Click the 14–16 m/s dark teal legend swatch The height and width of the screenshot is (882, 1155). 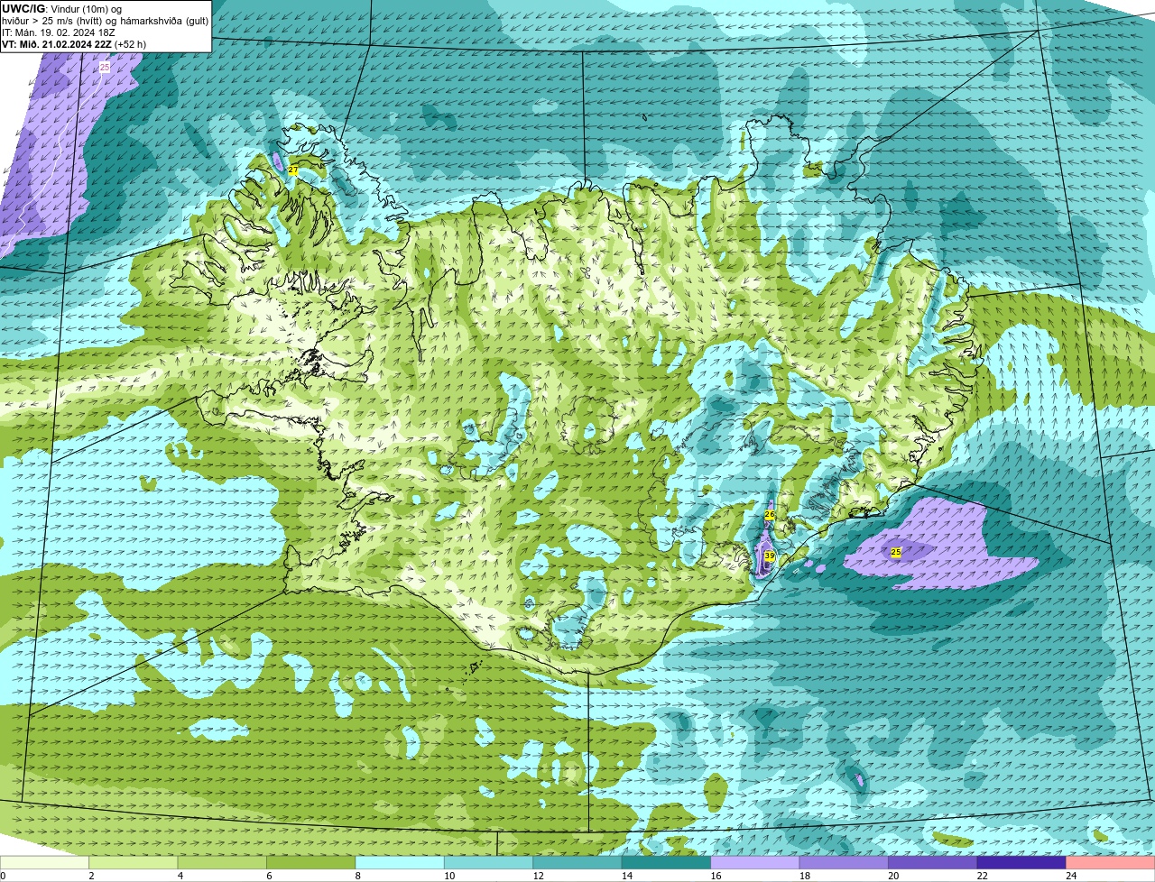click(x=667, y=863)
